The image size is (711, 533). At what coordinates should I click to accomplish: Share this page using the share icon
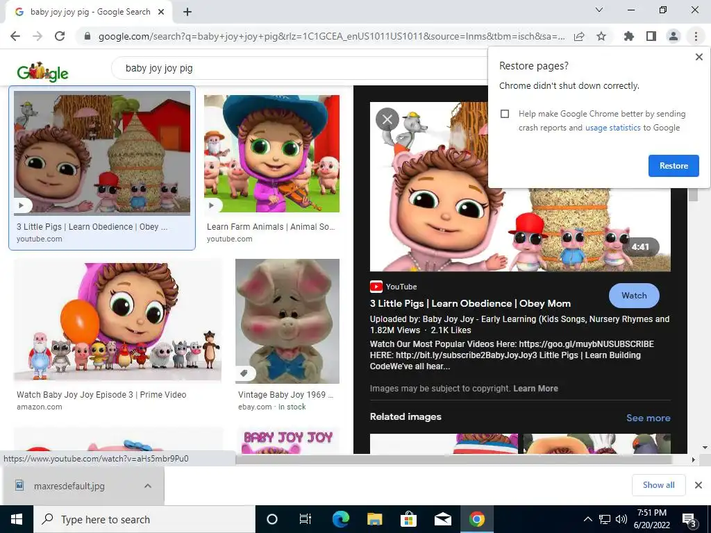coord(579,36)
